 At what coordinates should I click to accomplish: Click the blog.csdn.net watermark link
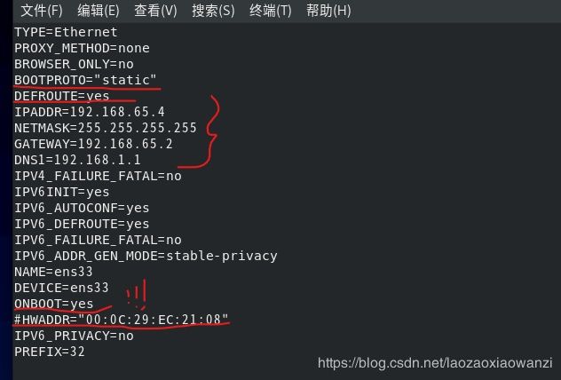435,363
